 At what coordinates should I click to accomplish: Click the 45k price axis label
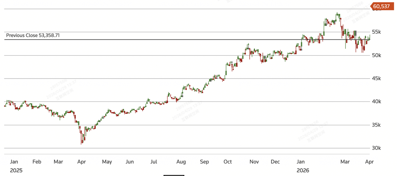point(377,79)
